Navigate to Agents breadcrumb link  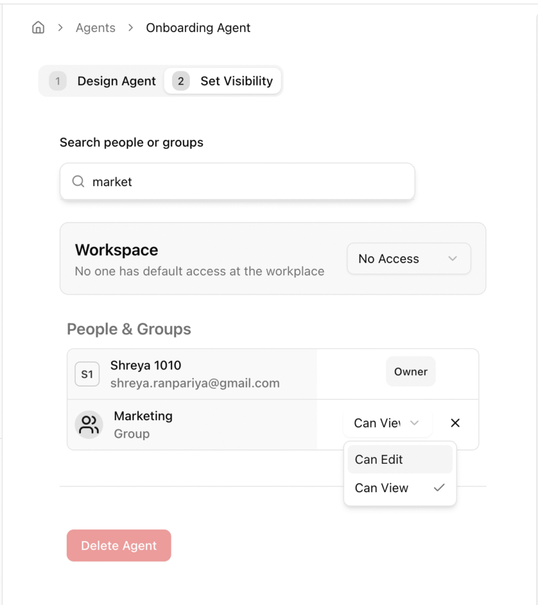coord(95,28)
